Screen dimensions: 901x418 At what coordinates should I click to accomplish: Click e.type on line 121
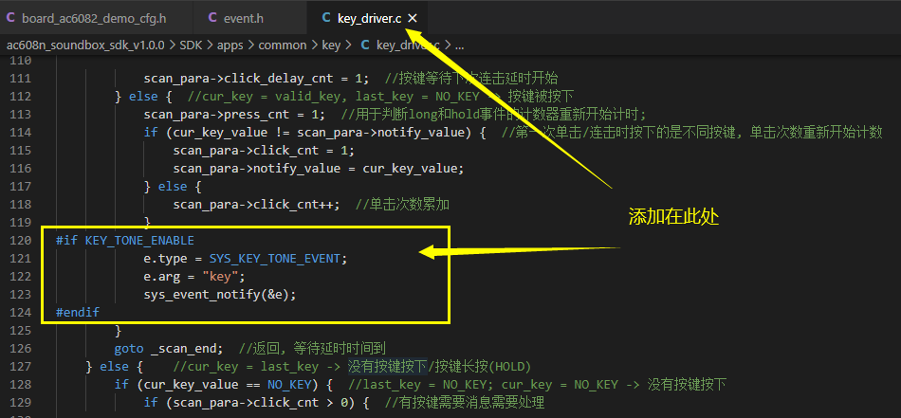[x=165, y=259]
